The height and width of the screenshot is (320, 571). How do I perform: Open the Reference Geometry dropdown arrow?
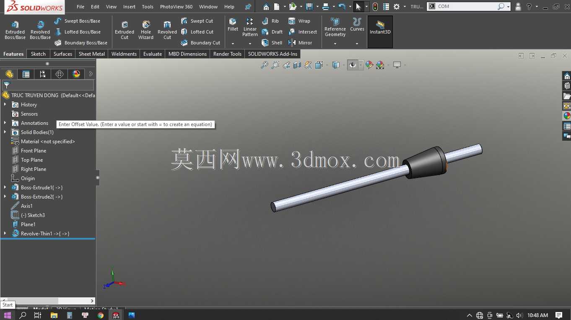[335, 44]
